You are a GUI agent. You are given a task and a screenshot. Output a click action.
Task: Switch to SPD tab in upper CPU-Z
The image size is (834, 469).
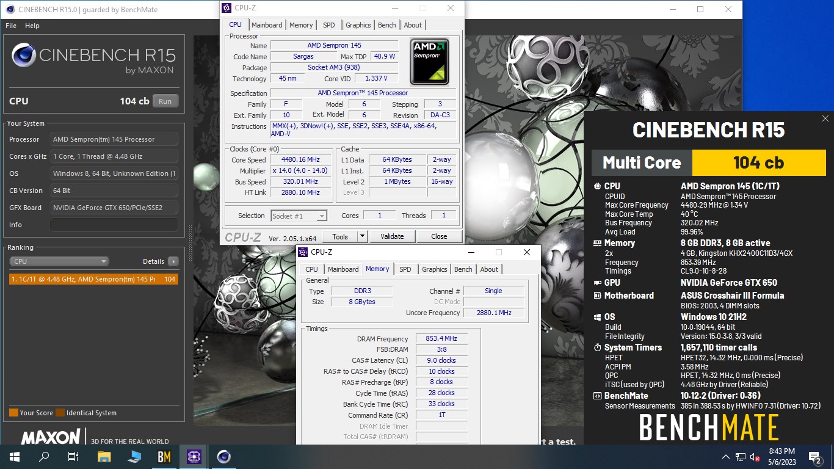coord(328,25)
